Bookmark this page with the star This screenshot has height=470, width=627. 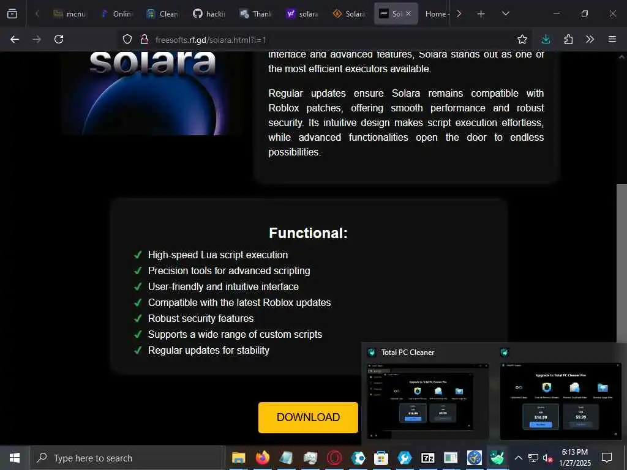pyautogui.click(x=522, y=39)
